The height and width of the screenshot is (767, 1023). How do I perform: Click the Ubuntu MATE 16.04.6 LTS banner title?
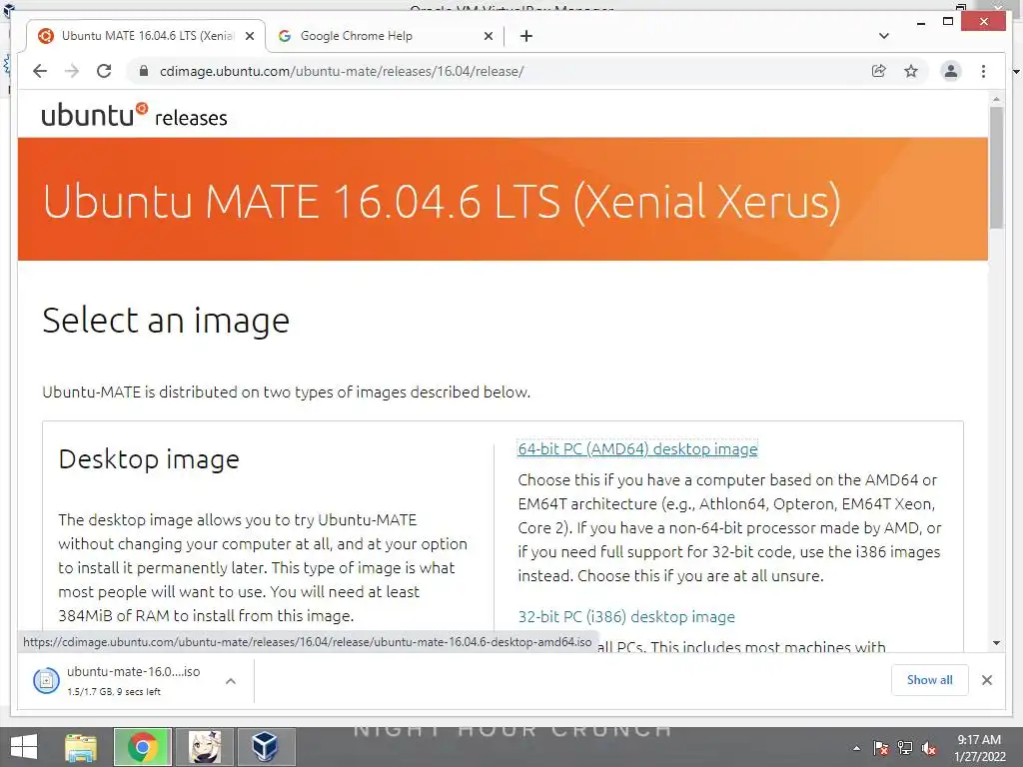coord(442,201)
